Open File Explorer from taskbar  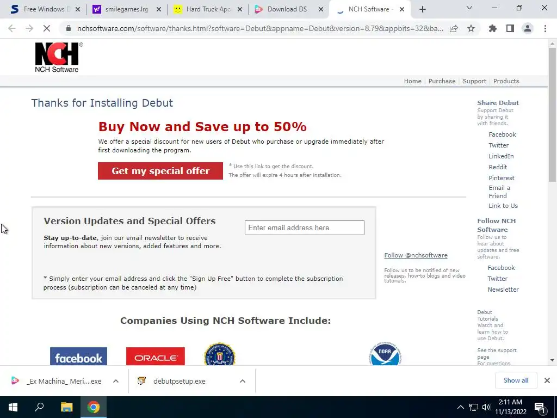pyautogui.click(x=66, y=407)
